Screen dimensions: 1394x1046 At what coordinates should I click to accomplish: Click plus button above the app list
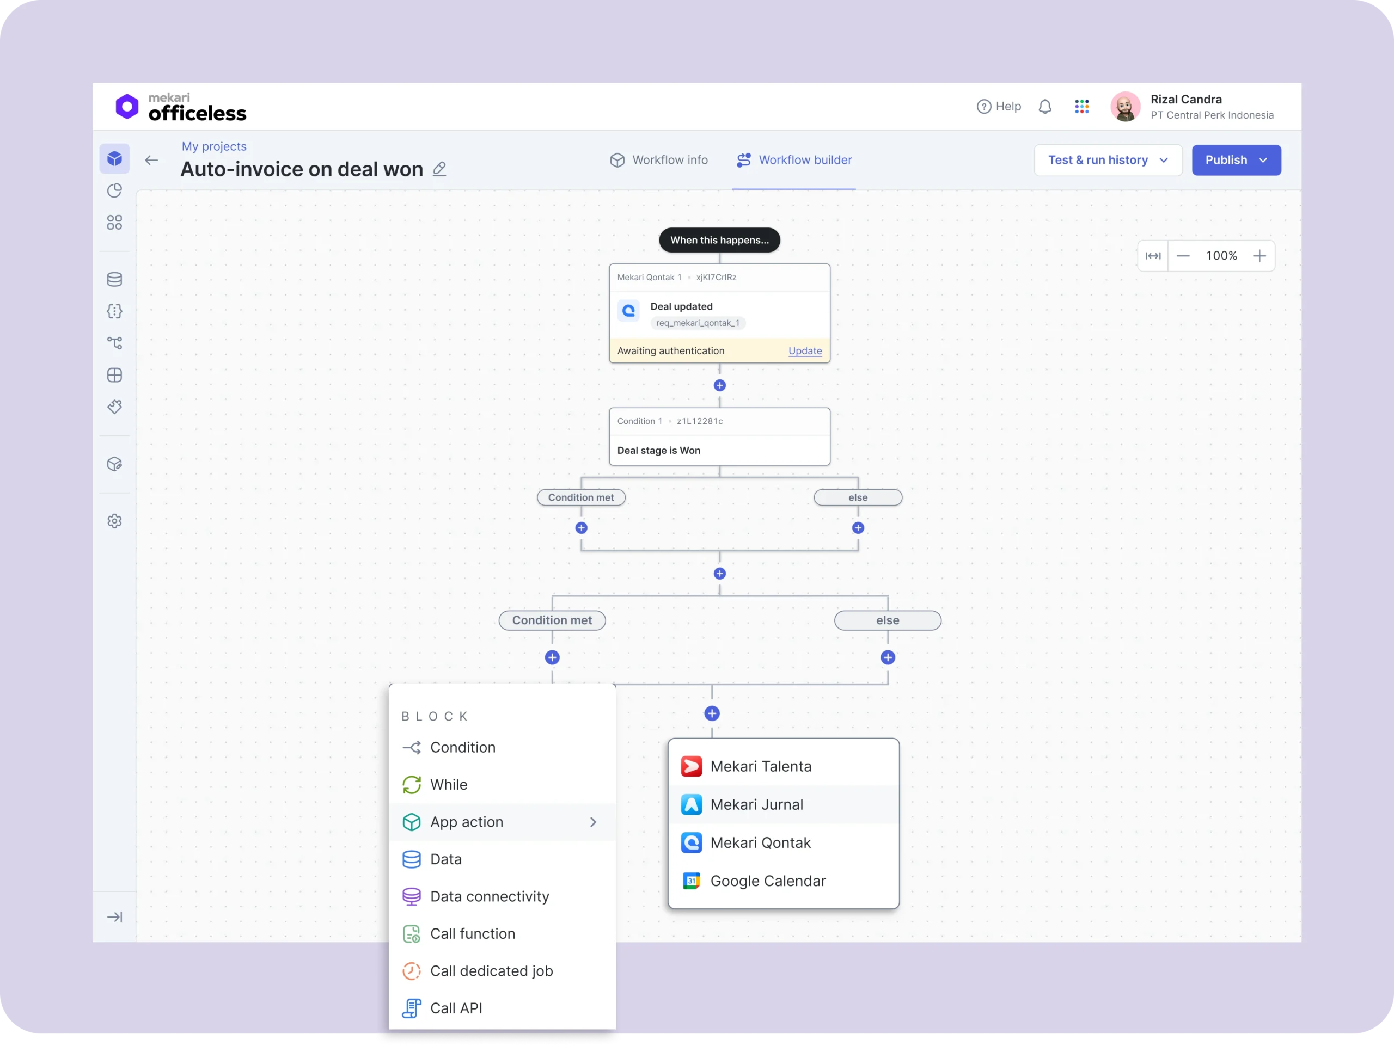tap(712, 713)
